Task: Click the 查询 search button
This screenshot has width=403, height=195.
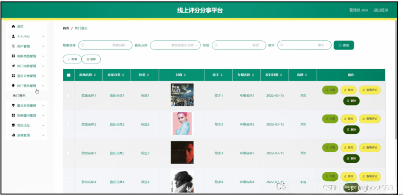Action: [x=344, y=45]
